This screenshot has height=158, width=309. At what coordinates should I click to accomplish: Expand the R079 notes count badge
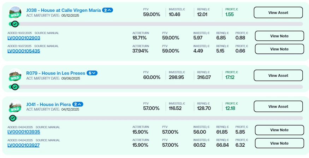tap(92, 73)
